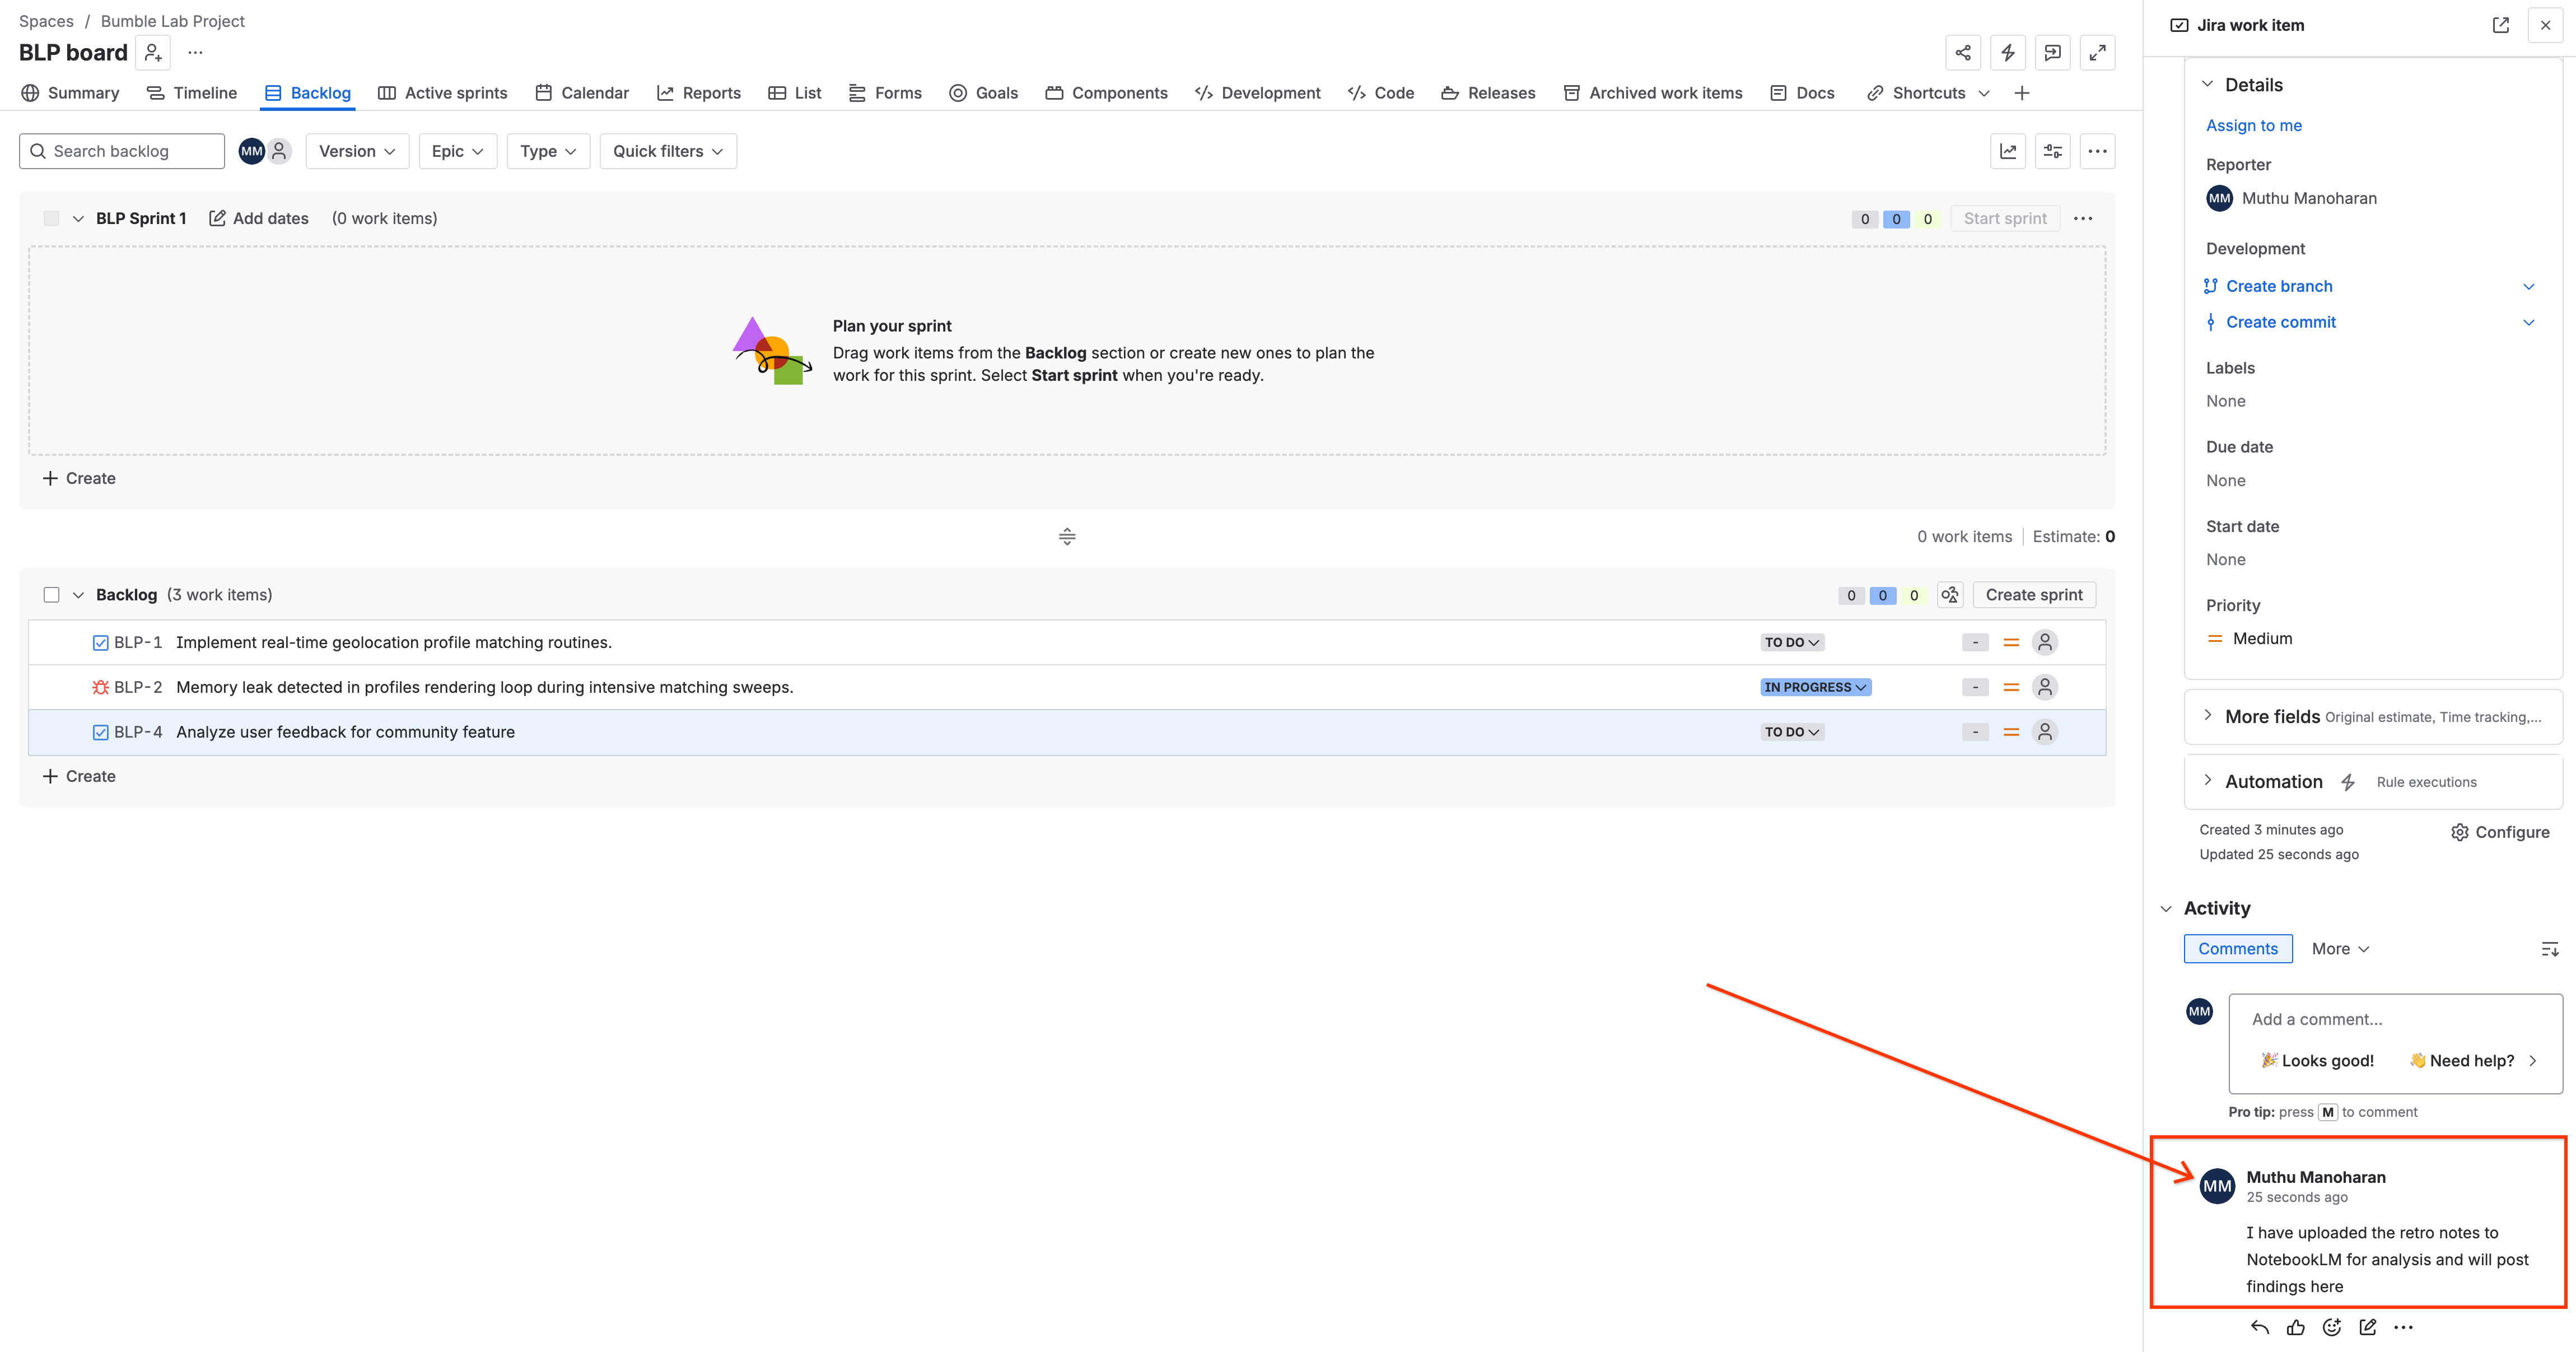Click the share icon in board header
The width and height of the screenshot is (2576, 1352).
[x=1963, y=53]
